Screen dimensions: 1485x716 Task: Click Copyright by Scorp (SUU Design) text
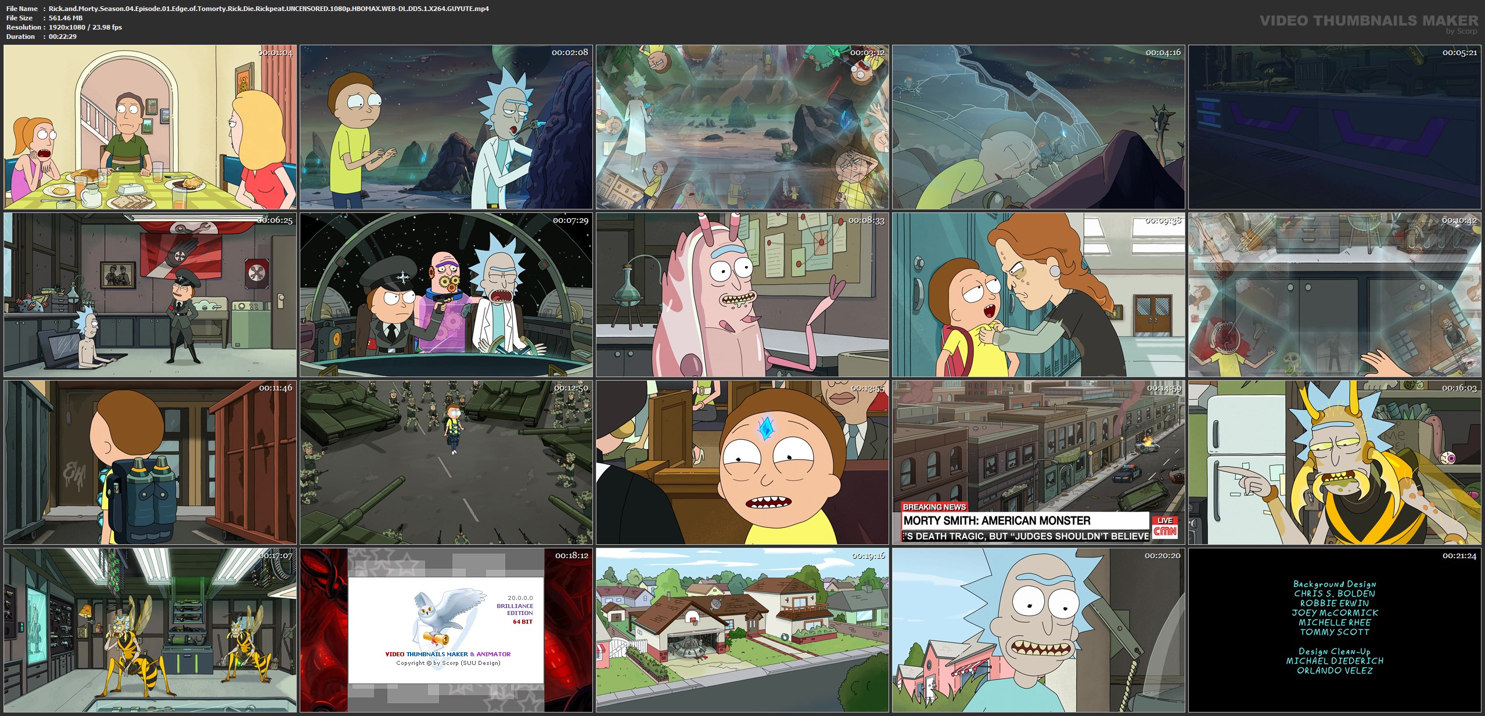point(448,663)
